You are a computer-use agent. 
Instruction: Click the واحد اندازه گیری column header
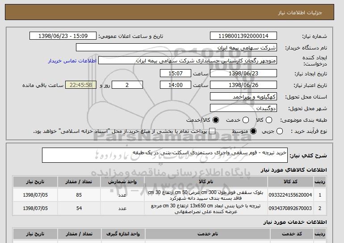123,234
